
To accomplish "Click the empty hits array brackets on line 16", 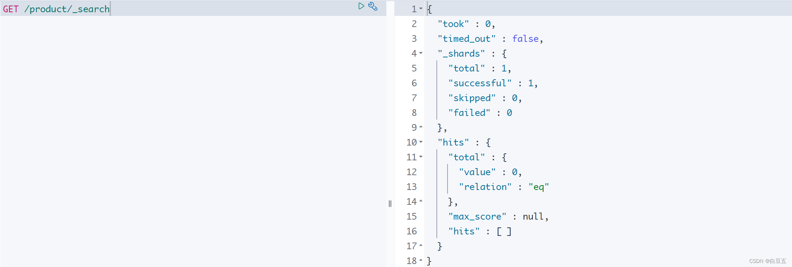I will pyautogui.click(x=504, y=231).
